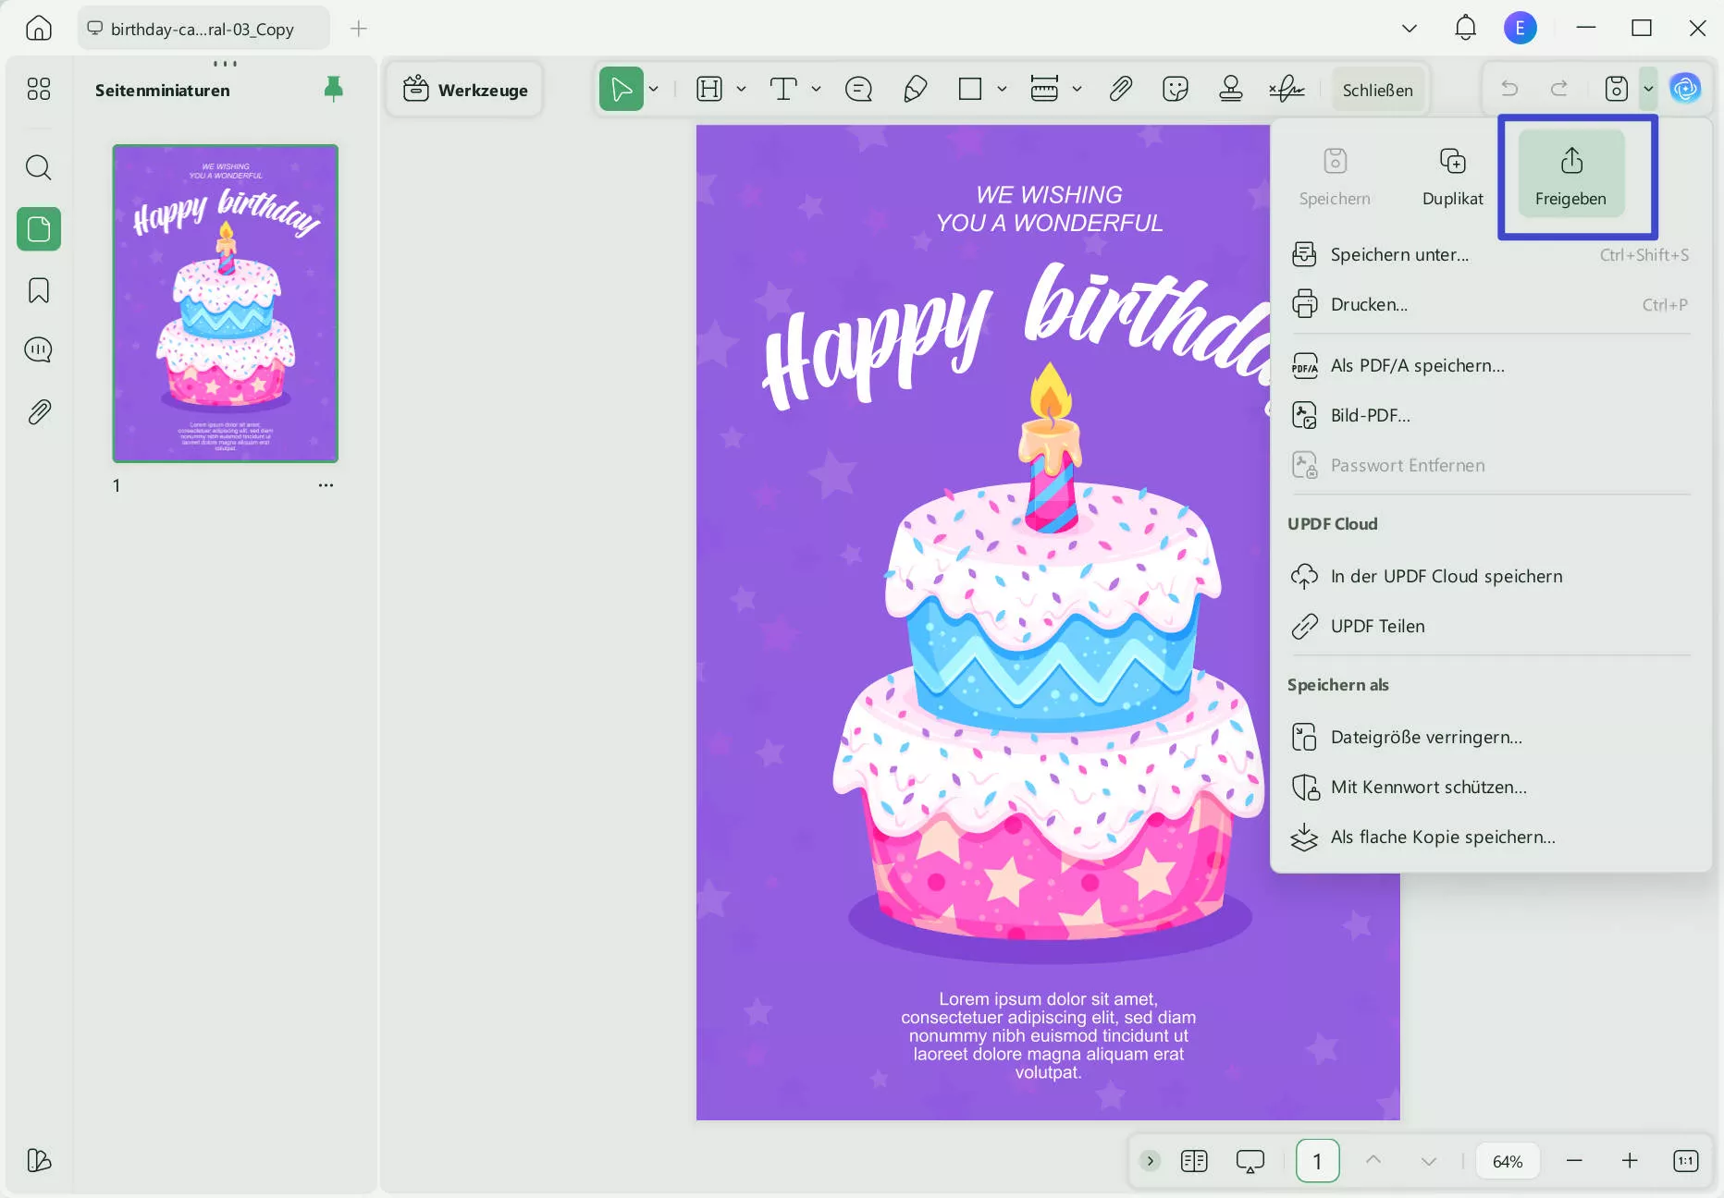Open the UPDF AI assistant icon

(1685, 89)
